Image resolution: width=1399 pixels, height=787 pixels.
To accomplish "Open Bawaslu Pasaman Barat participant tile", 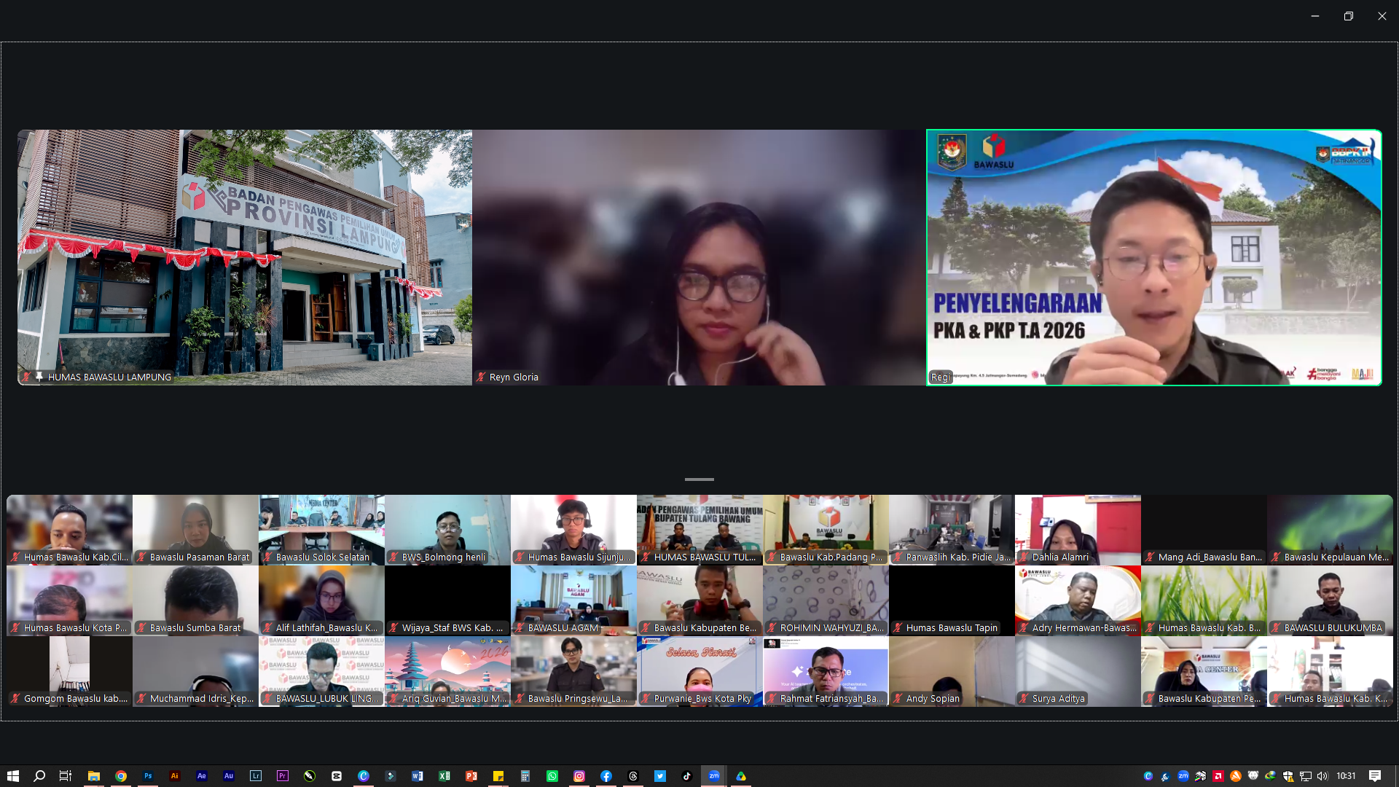I will pos(195,530).
